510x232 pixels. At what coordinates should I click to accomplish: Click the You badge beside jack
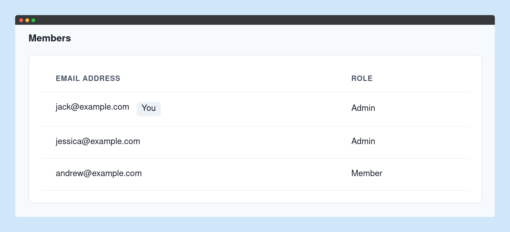pos(148,108)
